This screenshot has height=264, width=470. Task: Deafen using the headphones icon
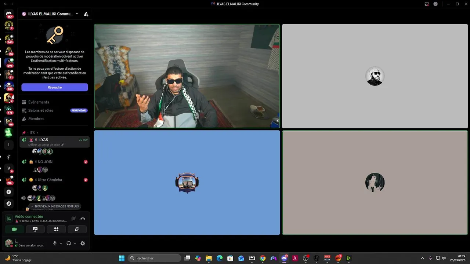click(69, 243)
